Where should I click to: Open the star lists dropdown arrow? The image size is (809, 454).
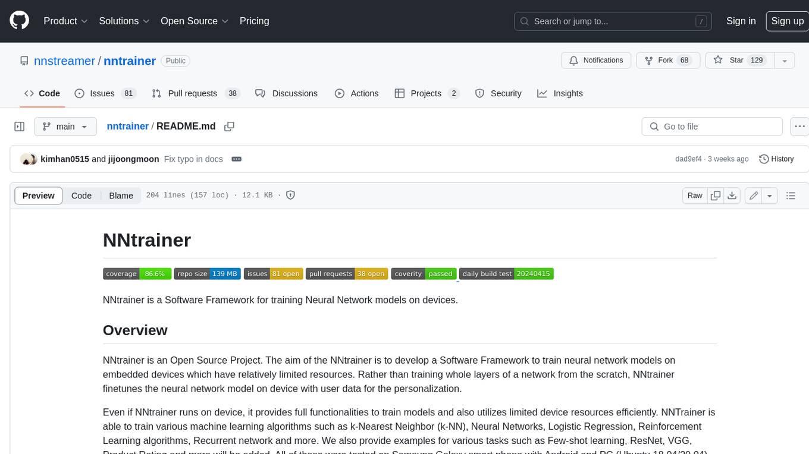(x=785, y=61)
